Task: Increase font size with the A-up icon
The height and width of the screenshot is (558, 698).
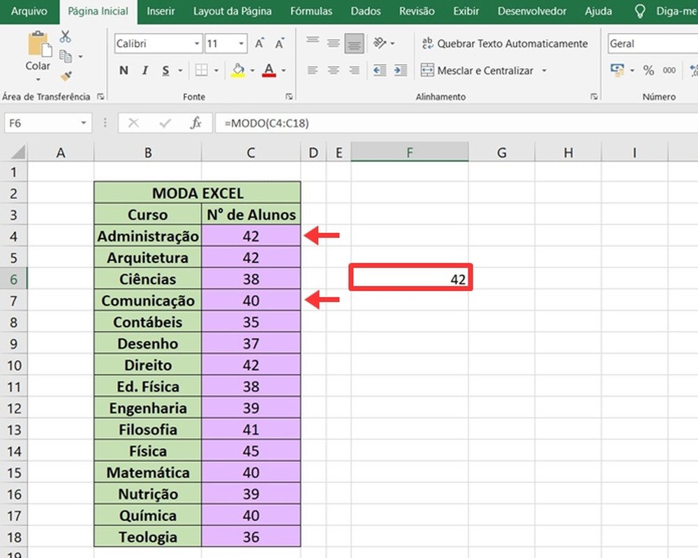Action: [x=260, y=43]
